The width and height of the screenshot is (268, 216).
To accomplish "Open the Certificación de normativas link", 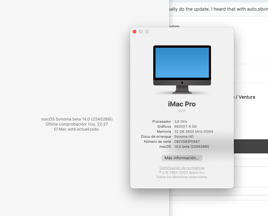I will (x=182, y=168).
